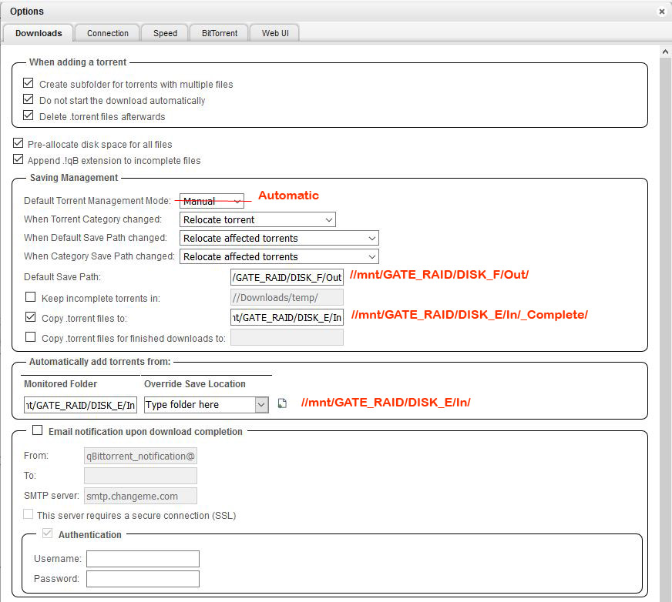Click the Override Save Location column header

click(x=195, y=383)
